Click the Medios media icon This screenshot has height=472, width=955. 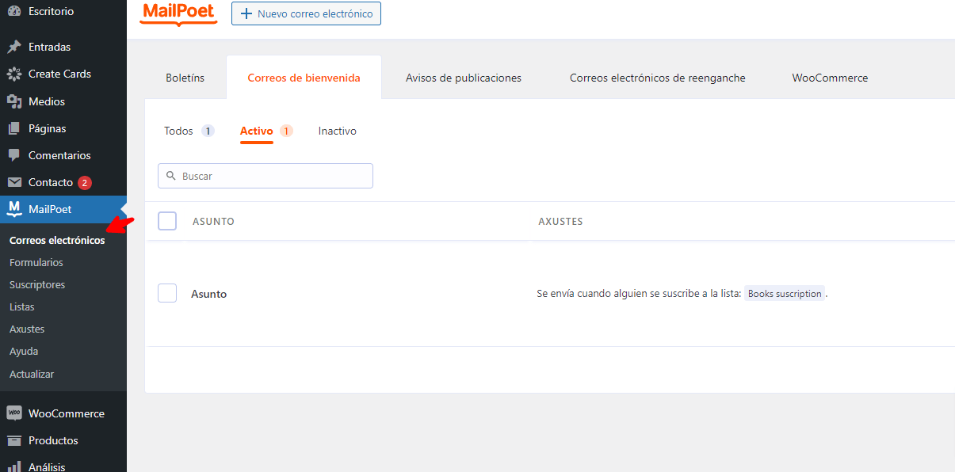pos(14,101)
